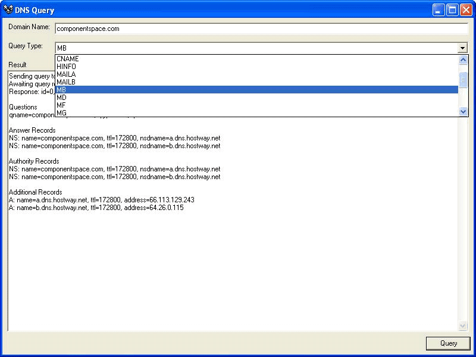The height and width of the screenshot is (357, 476).
Task: Select HINFO from the query type list
Action: [x=256, y=67]
